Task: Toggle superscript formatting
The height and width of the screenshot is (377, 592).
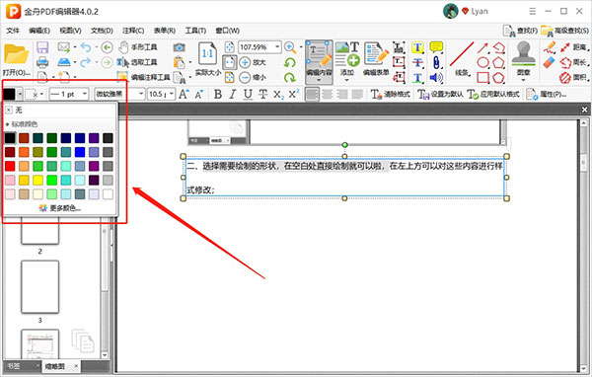Action: pos(294,94)
